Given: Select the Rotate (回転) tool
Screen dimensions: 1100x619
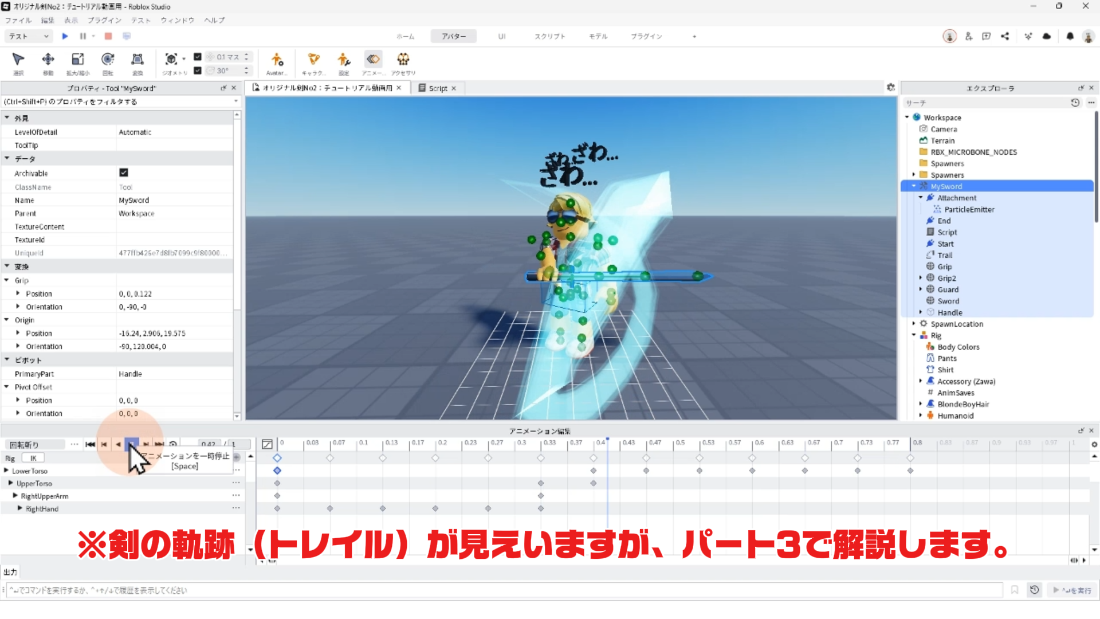Looking at the screenshot, I should coord(108,60).
